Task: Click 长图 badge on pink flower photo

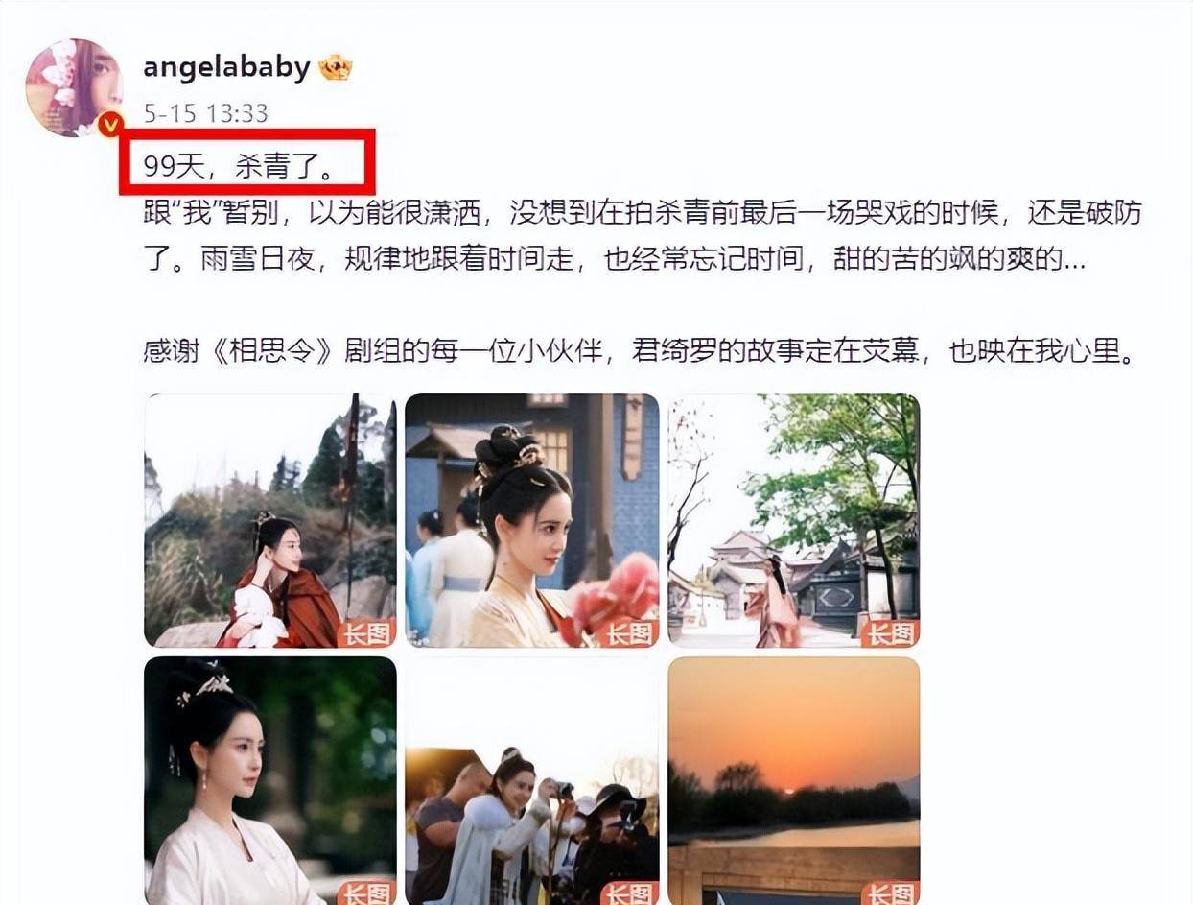Action: [629, 633]
